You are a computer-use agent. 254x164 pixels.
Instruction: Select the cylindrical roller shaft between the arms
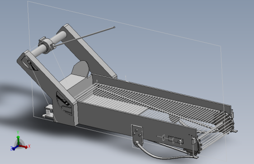pos(49,44)
